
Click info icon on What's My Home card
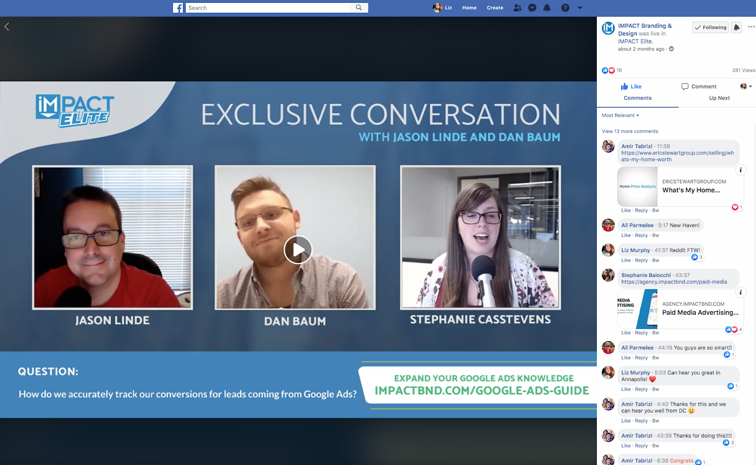740,170
